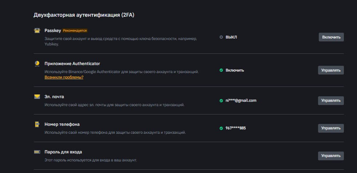Click the green check icon beside Authenticator status
The height and width of the screenshot is (173, 357).
[221, 70]
